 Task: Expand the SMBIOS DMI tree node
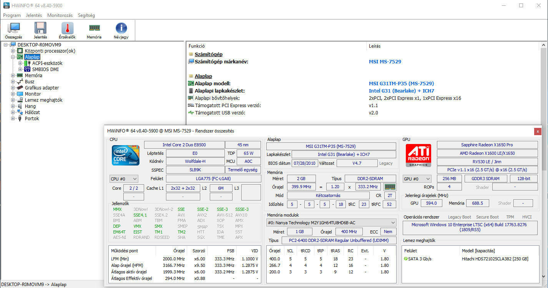click(20, 70)
